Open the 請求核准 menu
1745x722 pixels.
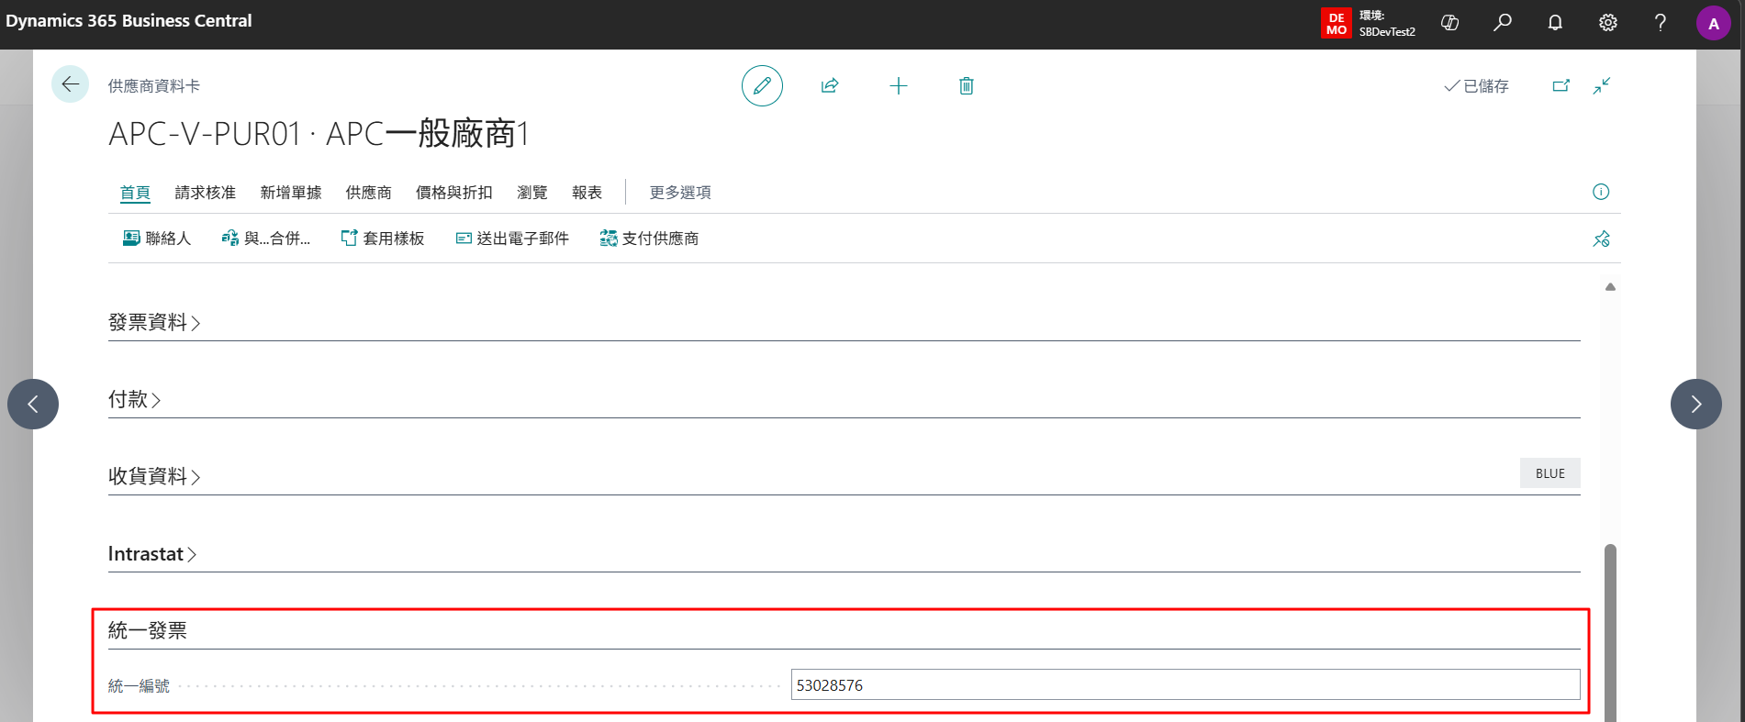tap(206, 193)
